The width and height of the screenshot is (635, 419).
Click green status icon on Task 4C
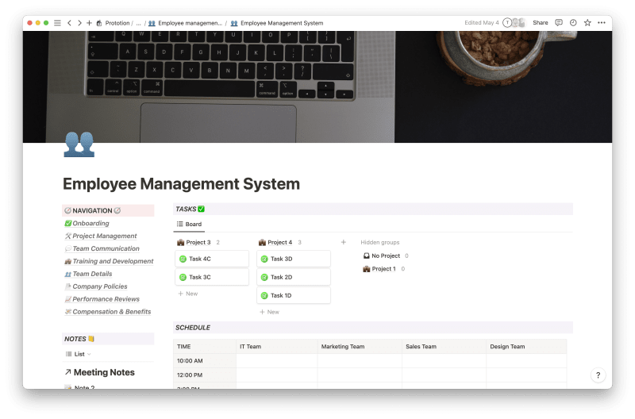tap(183, 259)
